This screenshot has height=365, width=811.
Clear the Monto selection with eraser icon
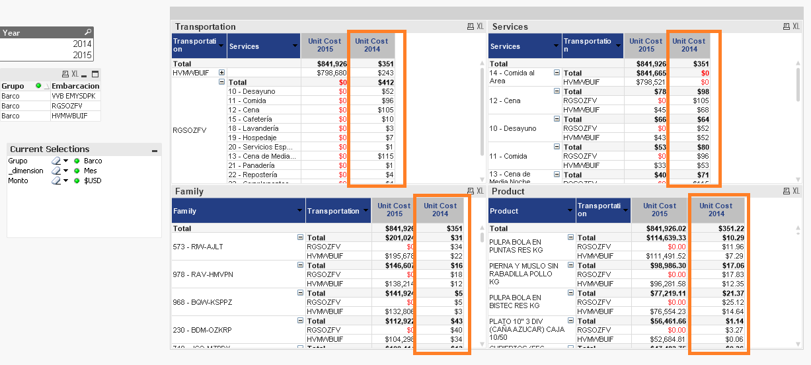click(56, 181)
